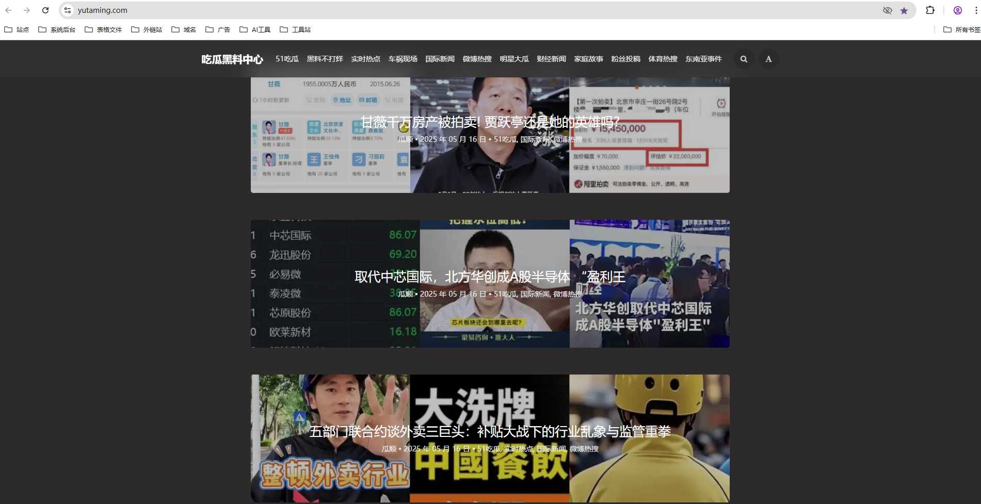
Task: Open the 财经新闻 nav menu item
Action: click(551, 59)
